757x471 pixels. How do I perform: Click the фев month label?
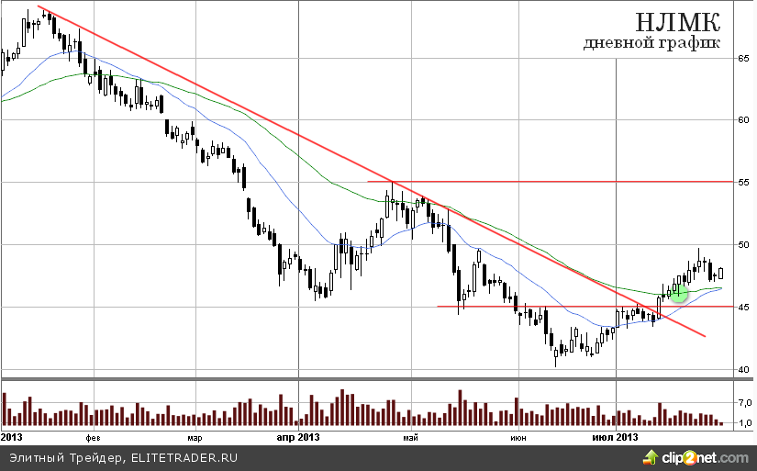coord(90,437)
